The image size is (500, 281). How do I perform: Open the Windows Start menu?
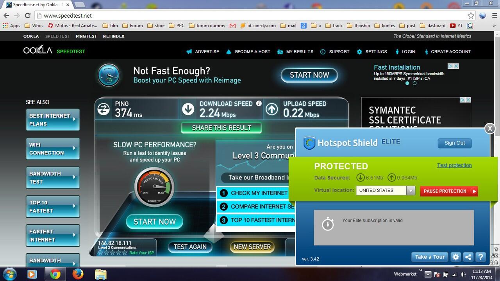[x=9, y=274]
